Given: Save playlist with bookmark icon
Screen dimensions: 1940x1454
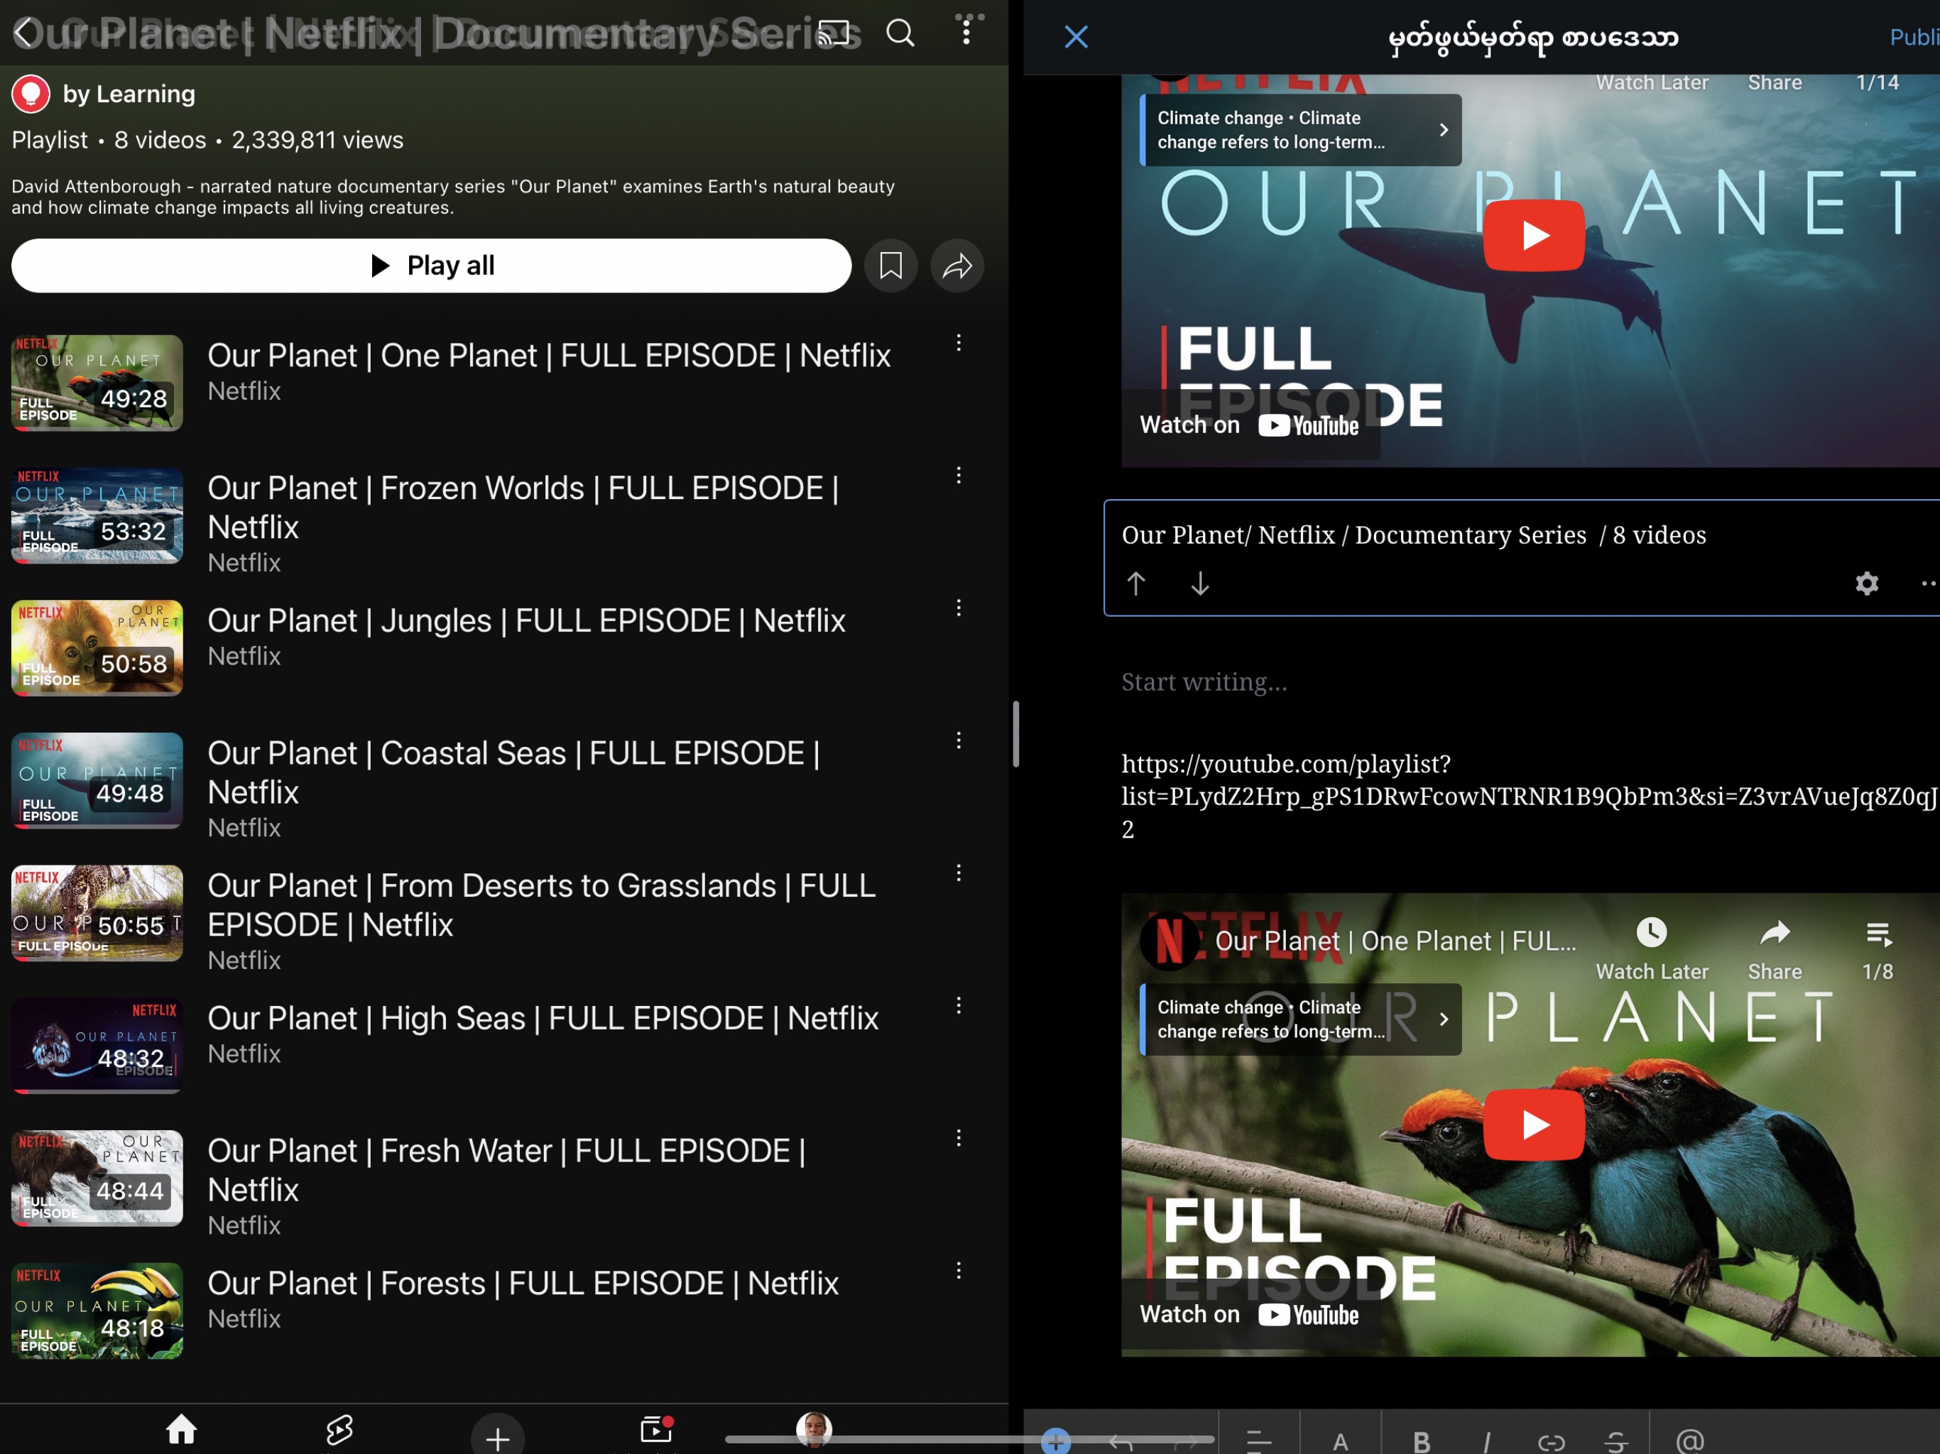Looking at the screenshot, I should (890, 266).
